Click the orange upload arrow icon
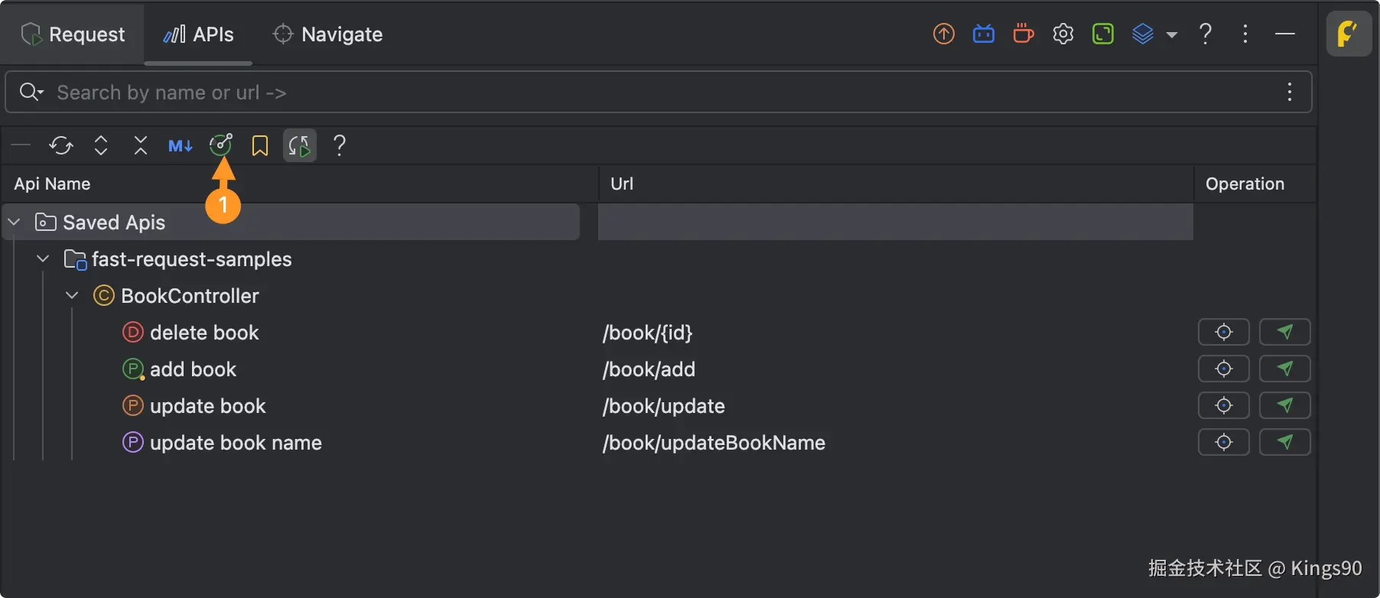The image size is (1380, 598). coord(944,34)
